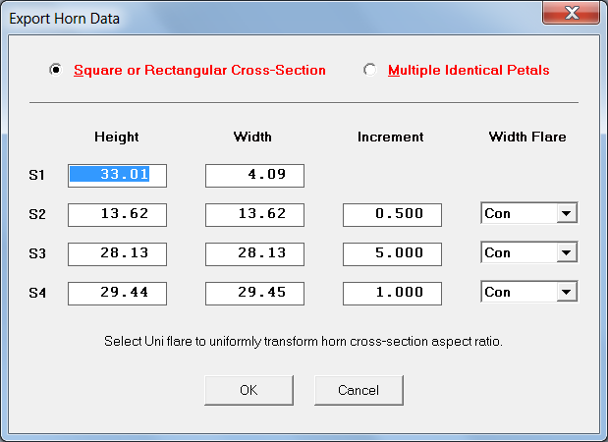Confirm export with OK button
608x442 pixels.
coord(249,390)
